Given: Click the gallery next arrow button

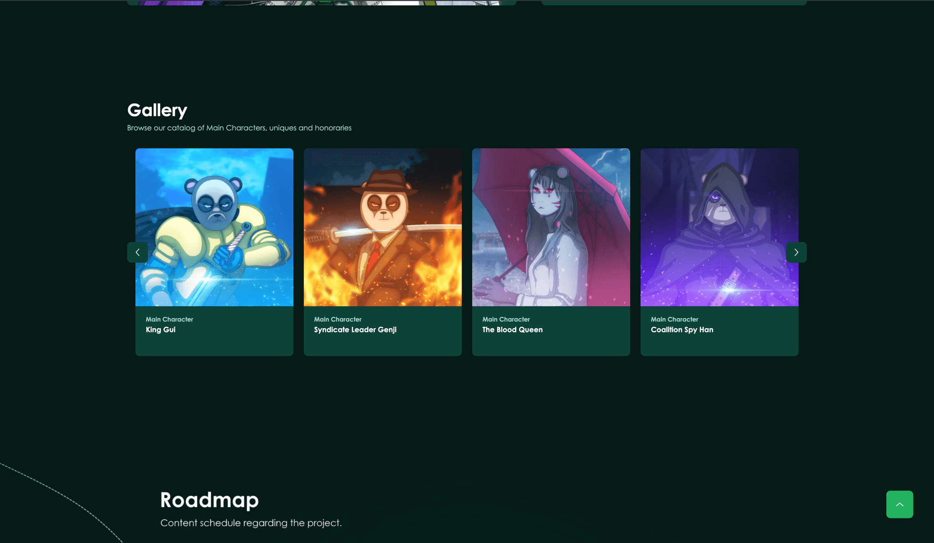Looking at the screenshot, I should [796, 252].
